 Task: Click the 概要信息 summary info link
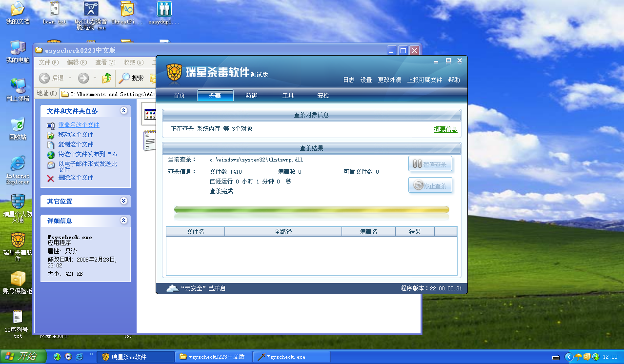pyautogui.click(x=446, y=129)
